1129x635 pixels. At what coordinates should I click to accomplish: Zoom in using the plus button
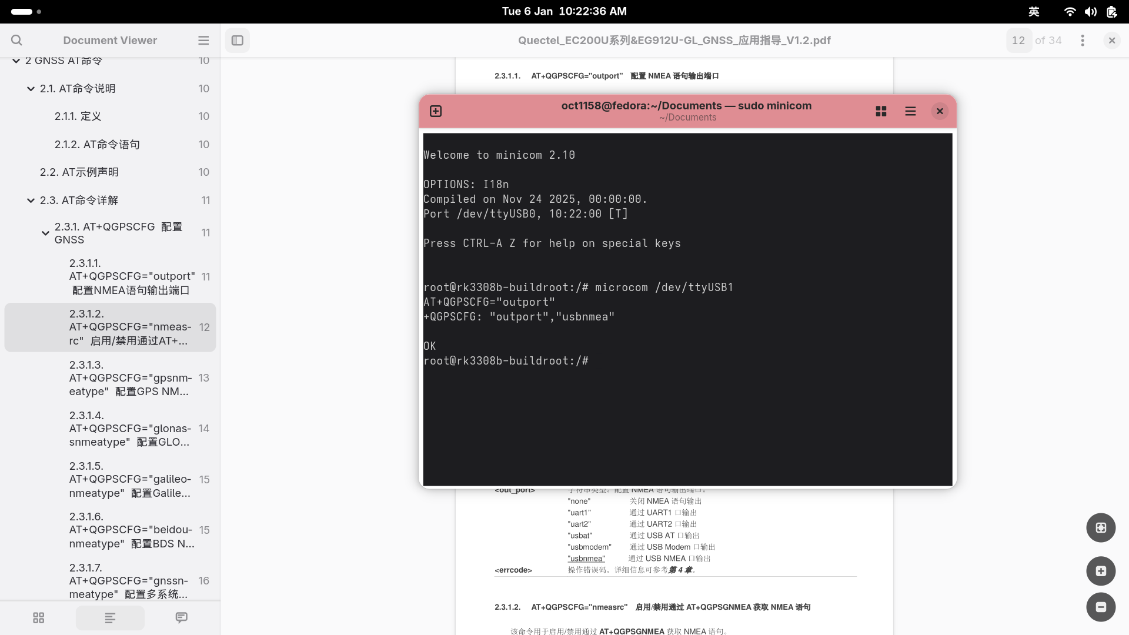pyautogui.click(x=1101, y=571)
